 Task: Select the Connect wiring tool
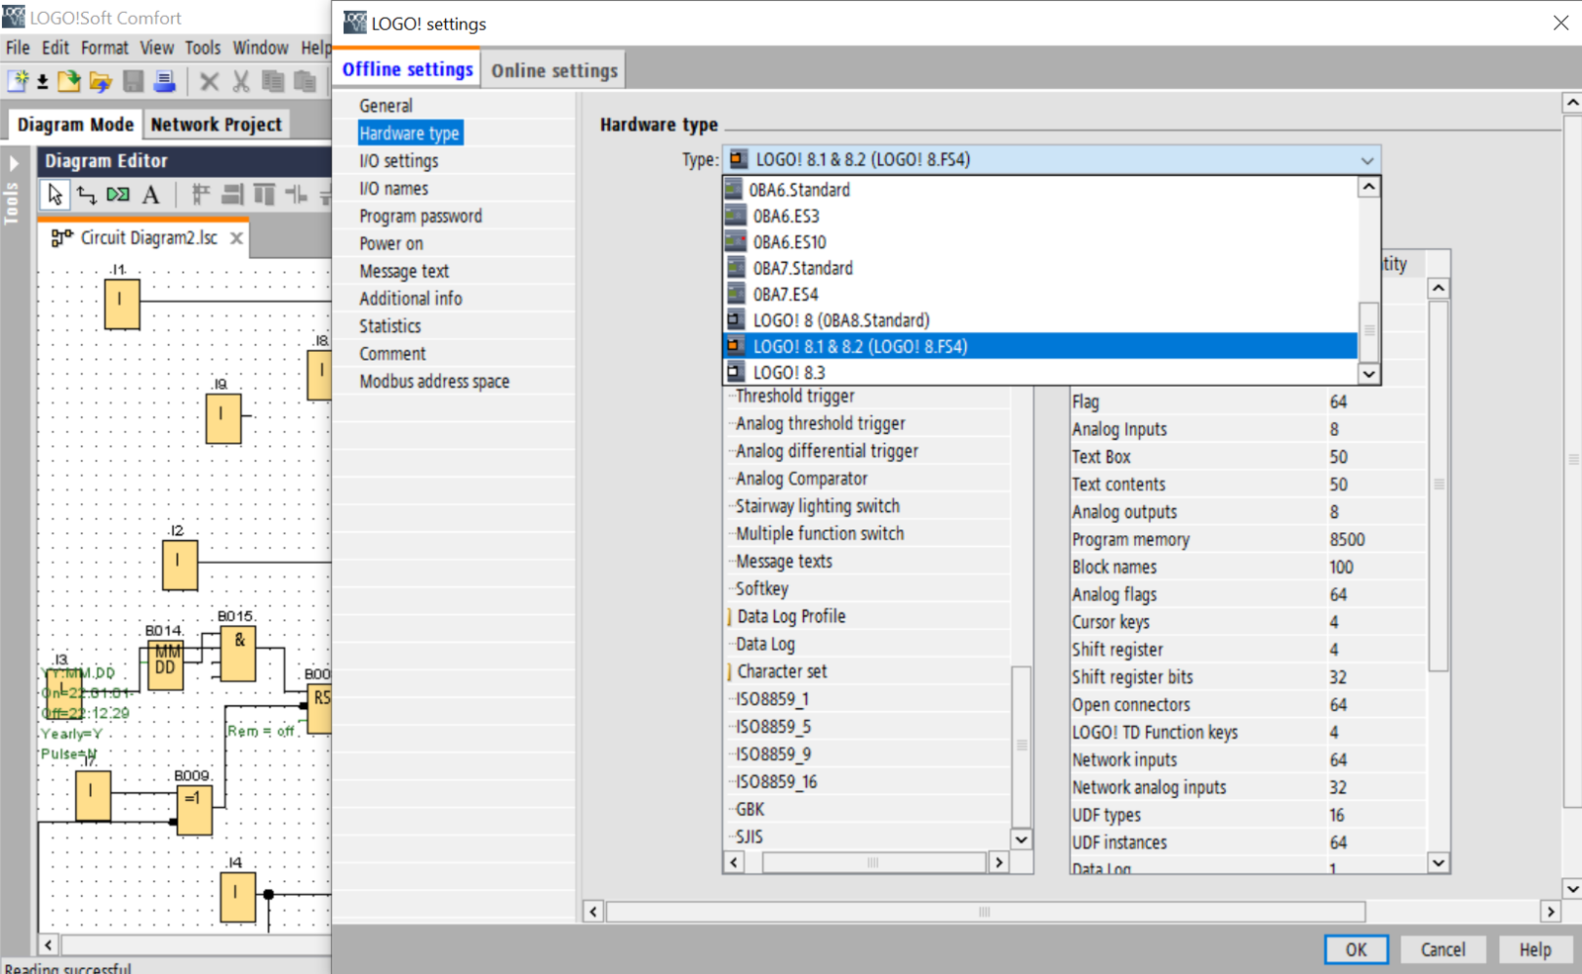pos(87,195)
